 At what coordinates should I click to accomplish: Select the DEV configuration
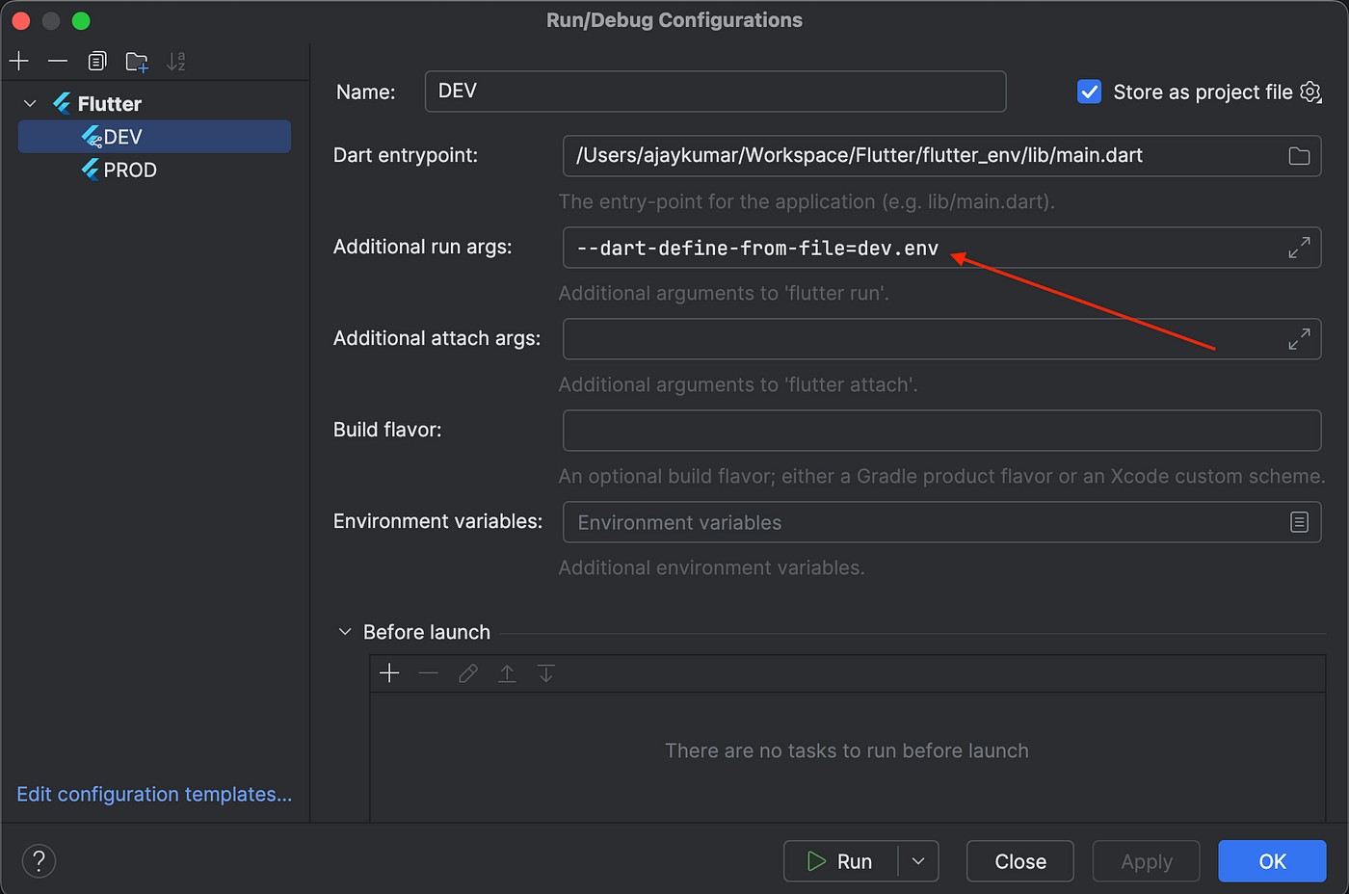[154, 137]
